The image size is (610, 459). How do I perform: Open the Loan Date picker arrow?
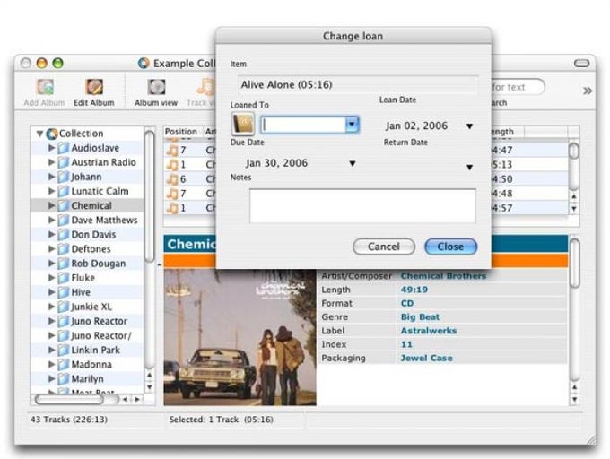pos(469,126)
